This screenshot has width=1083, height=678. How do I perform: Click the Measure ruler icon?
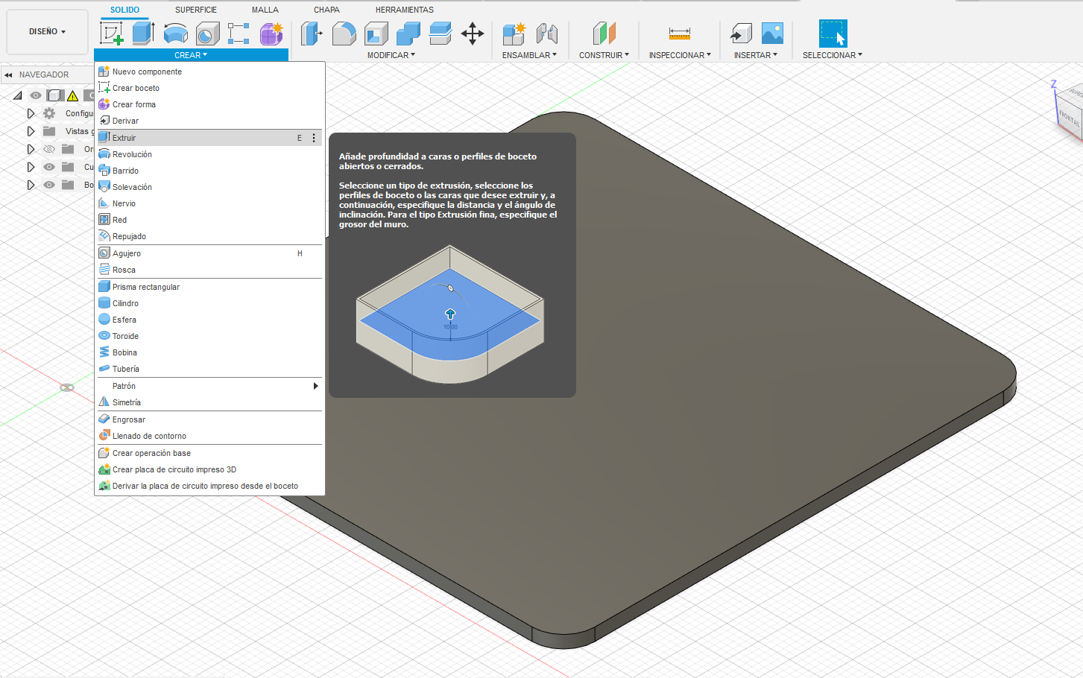pyautogui.click(x=679, y=34)
